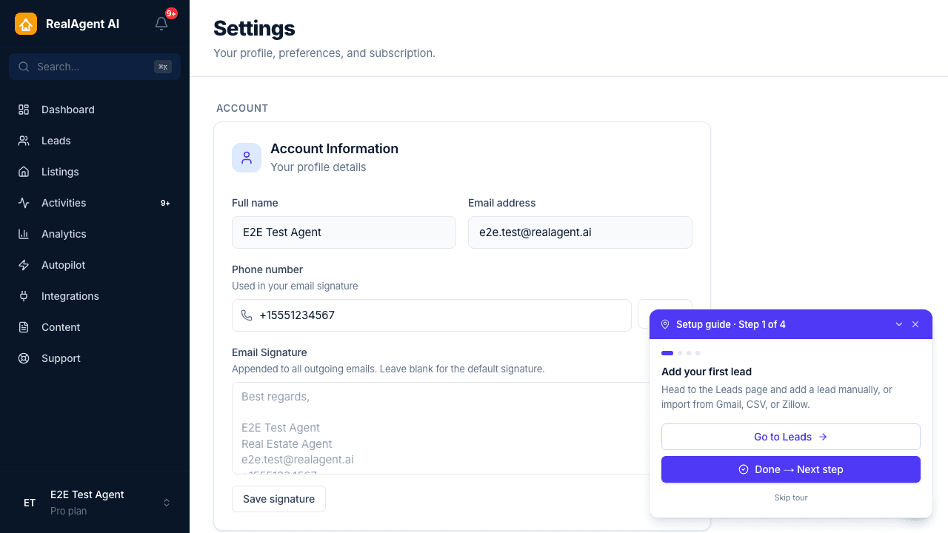Viewport: 948px width, 533px height.
Task: Click the second progress dot in setup guide
Action: (679, 353)
